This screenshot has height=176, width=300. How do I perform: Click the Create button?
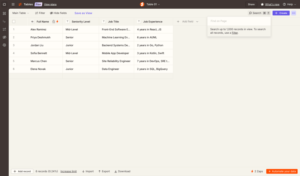(281, 13)
